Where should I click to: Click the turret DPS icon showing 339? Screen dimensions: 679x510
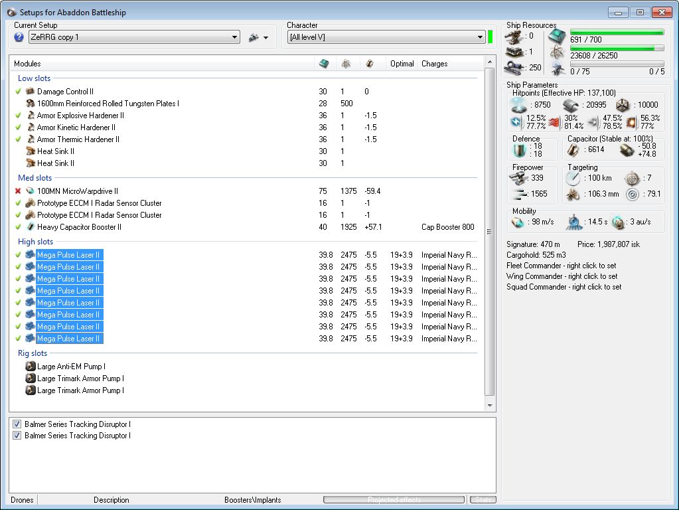click(x=519, y=178)
